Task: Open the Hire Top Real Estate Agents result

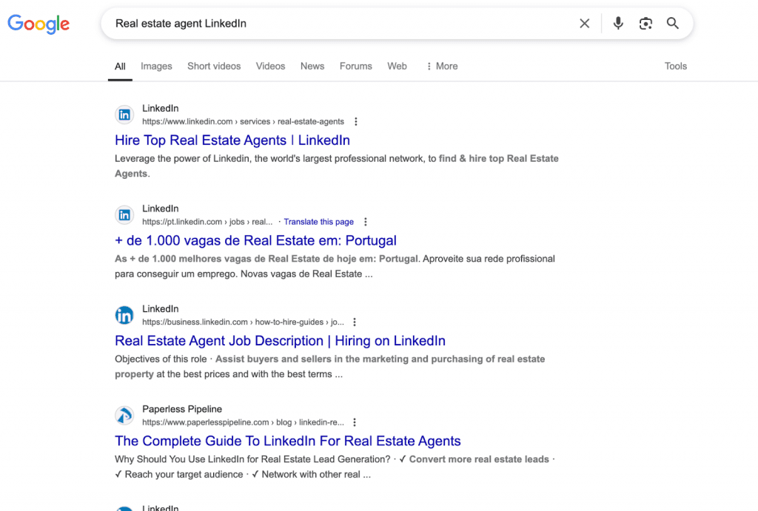Action: pyautogui.click(x=232, y=140)
